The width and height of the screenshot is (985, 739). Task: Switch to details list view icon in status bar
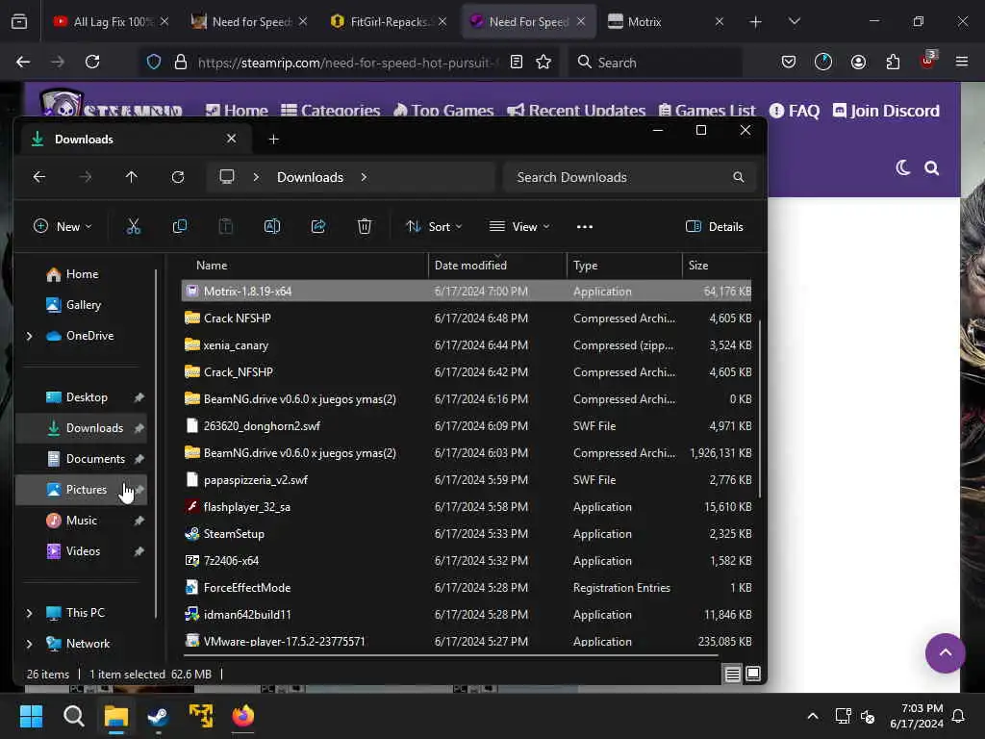[732, 675]
